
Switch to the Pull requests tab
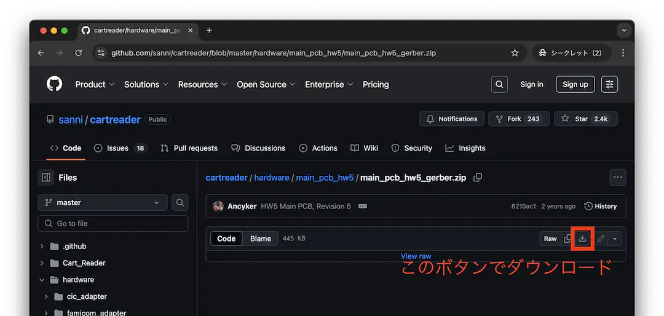[189, 148]
